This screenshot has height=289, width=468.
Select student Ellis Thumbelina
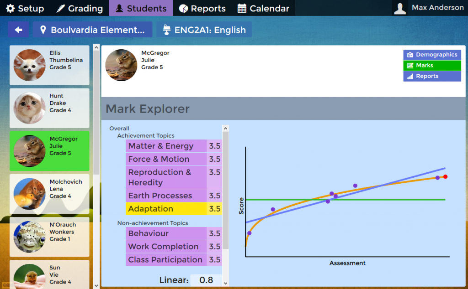point(49,65)
